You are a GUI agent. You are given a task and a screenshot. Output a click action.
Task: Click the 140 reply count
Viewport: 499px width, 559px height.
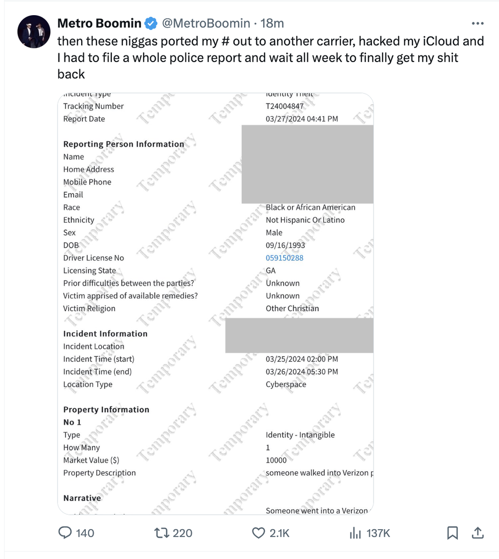tap(85, 533)
